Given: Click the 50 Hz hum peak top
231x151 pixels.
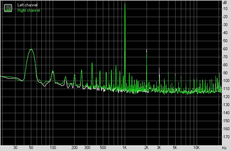Looking at the screenshot, I should [x=31, y=49].
